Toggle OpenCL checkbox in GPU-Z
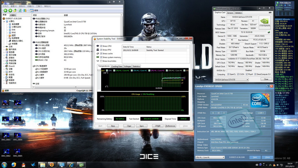This screenshot has width=298, height=168. (x=228, y=74)
